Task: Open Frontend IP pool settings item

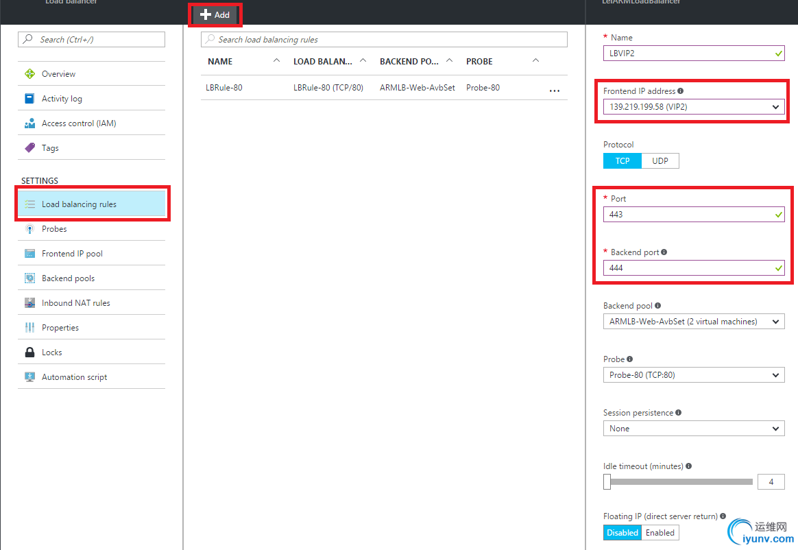Action: click(x=92, y=254)
